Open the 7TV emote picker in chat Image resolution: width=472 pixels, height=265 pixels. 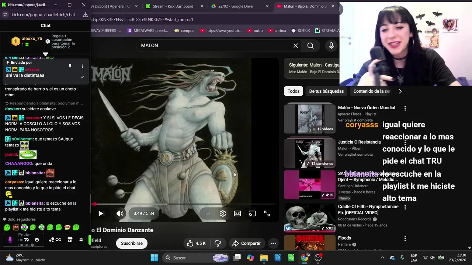coord(27,240)
